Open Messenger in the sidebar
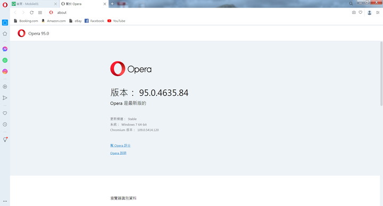The width and height of the screenshot is (383, 206). (5, 49)
